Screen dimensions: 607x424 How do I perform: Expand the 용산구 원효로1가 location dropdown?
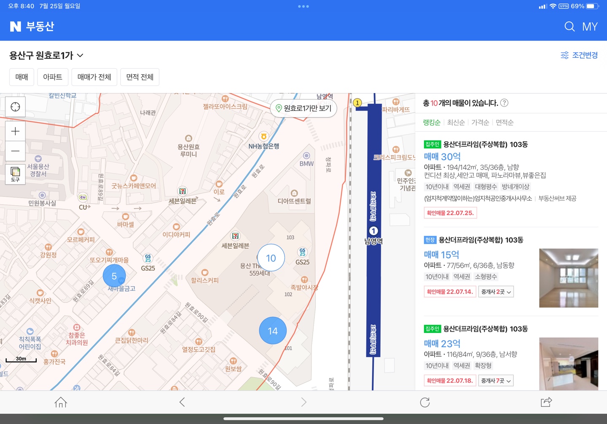click(x=46, y=55)
